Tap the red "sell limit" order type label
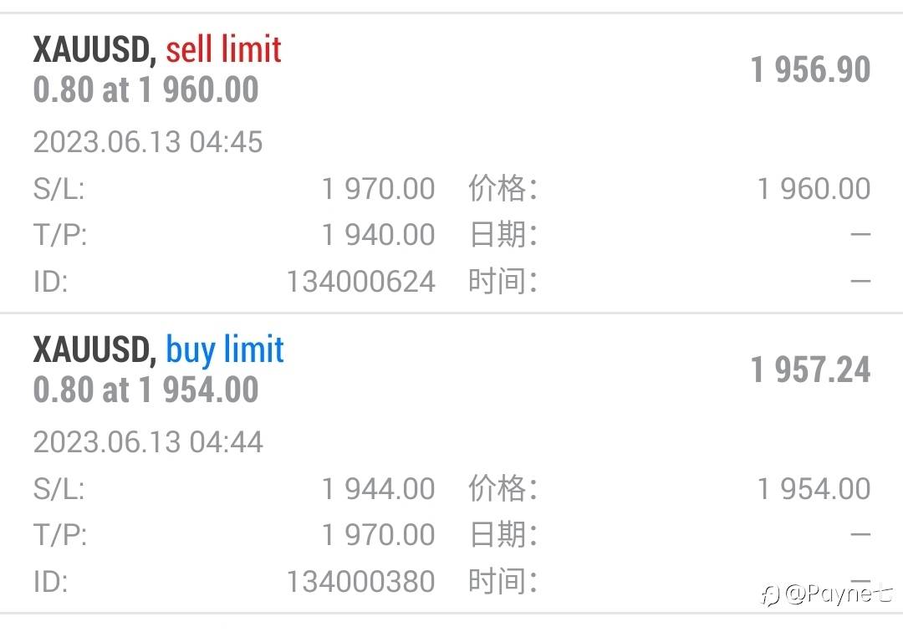 click(223, 50)
